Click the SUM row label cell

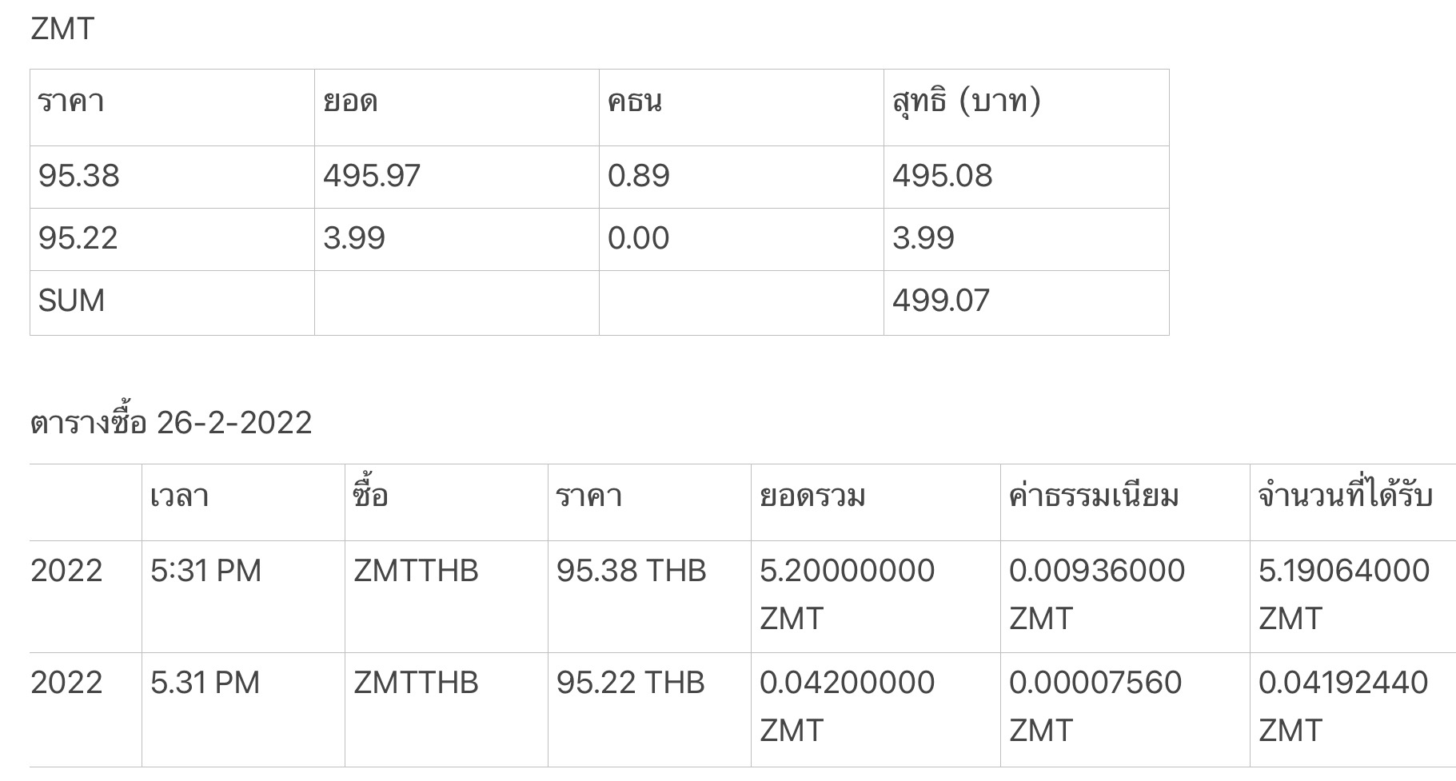[x=172, y=302]
